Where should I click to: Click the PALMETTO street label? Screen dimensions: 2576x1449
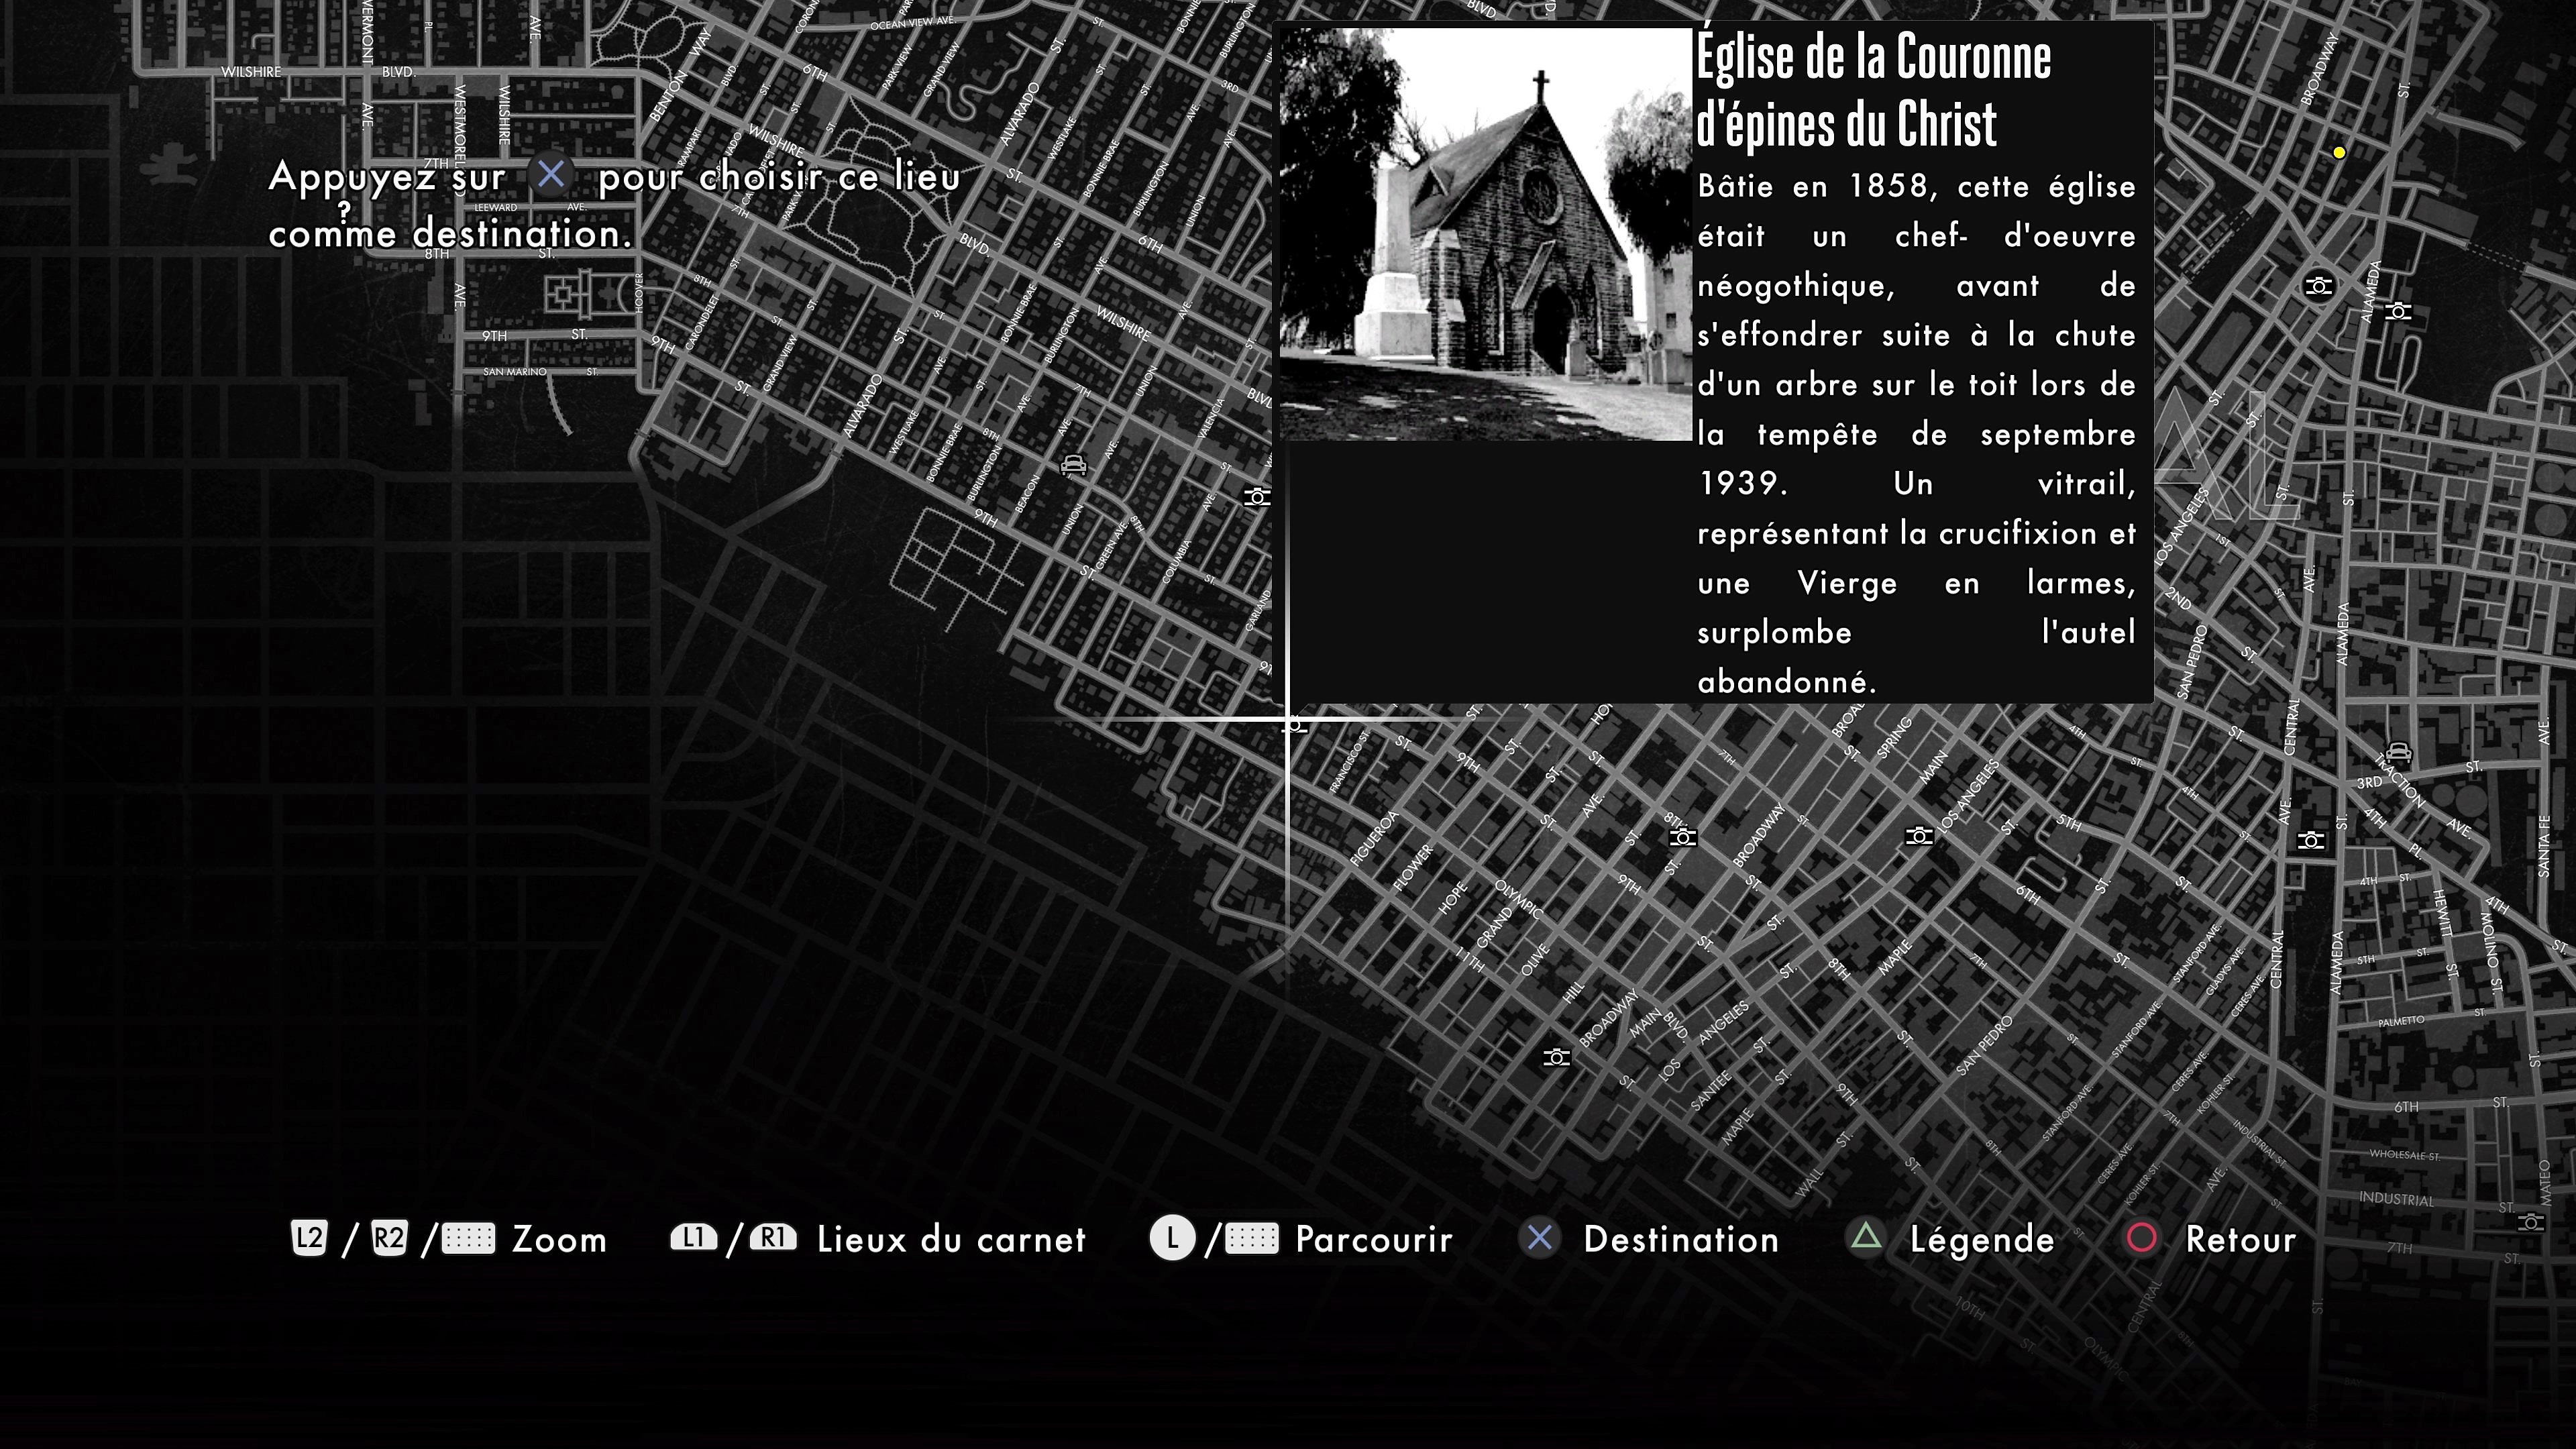[x=2401, y=1021]
